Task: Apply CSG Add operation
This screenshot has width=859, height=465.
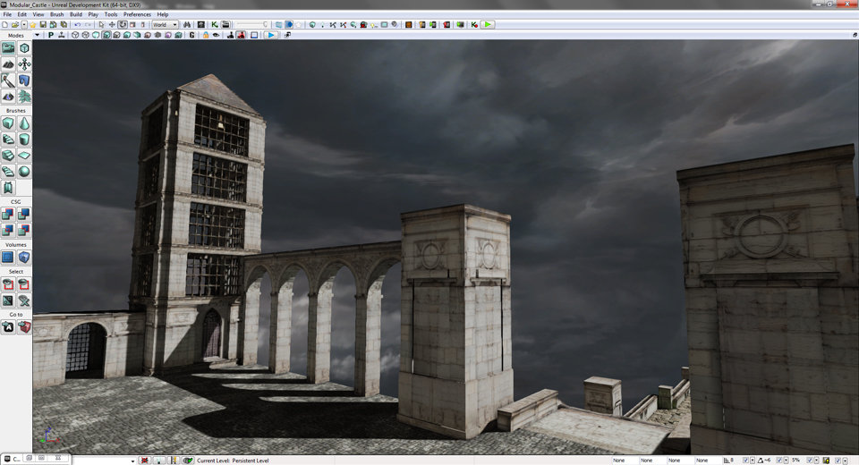Action: pyautogui.click(x=8, y=214)
